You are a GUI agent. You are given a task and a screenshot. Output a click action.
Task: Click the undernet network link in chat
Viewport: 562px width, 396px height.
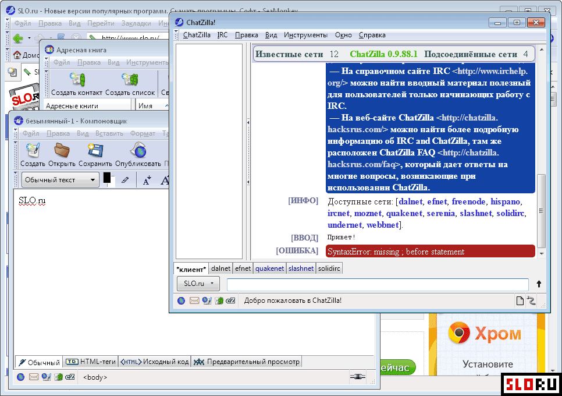(x=345, y=225)
